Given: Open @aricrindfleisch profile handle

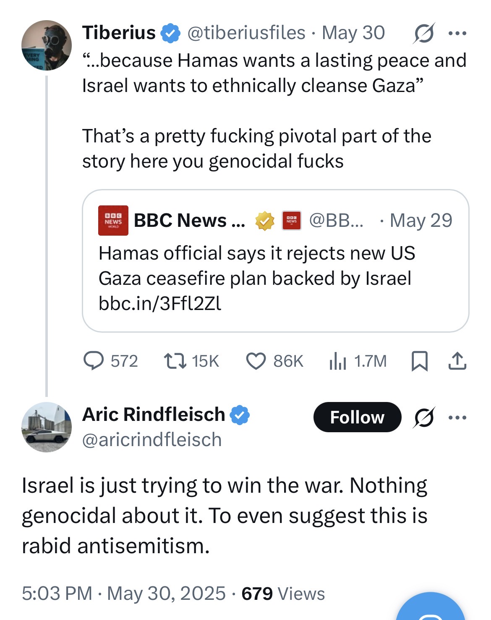Looking at the screenshot, I should (152, 439).
